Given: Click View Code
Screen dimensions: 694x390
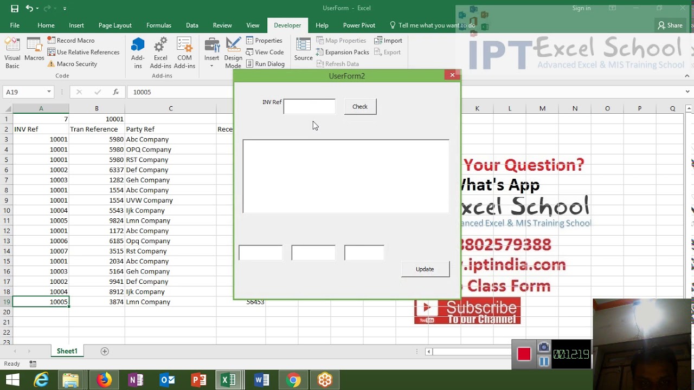Looking at the screenshot, I should tap(265, 53).
